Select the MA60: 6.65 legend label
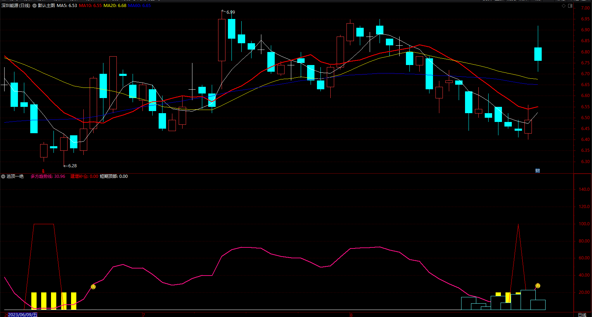The width and height of the screenshot is (592, 317). (140, 6)
